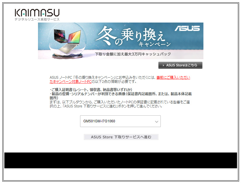242x185 pixels.
Task: Click the KAIMASU logo
Action: pos(37,13)
